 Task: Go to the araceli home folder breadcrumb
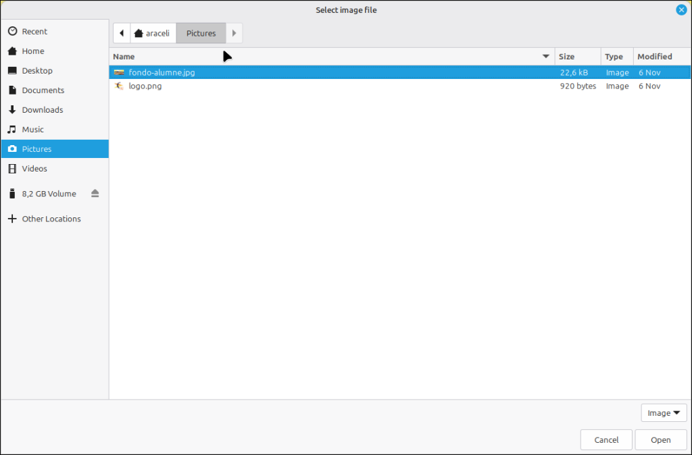click(x=153, y=33)
